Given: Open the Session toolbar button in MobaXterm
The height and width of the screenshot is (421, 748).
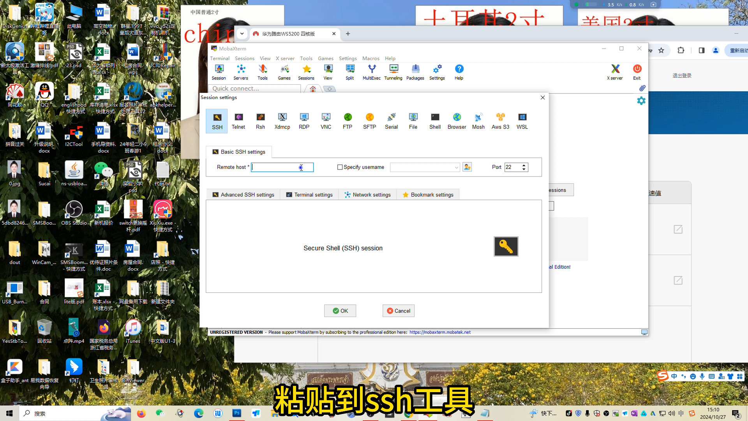Looking at the screenshot, I should 219,72.
